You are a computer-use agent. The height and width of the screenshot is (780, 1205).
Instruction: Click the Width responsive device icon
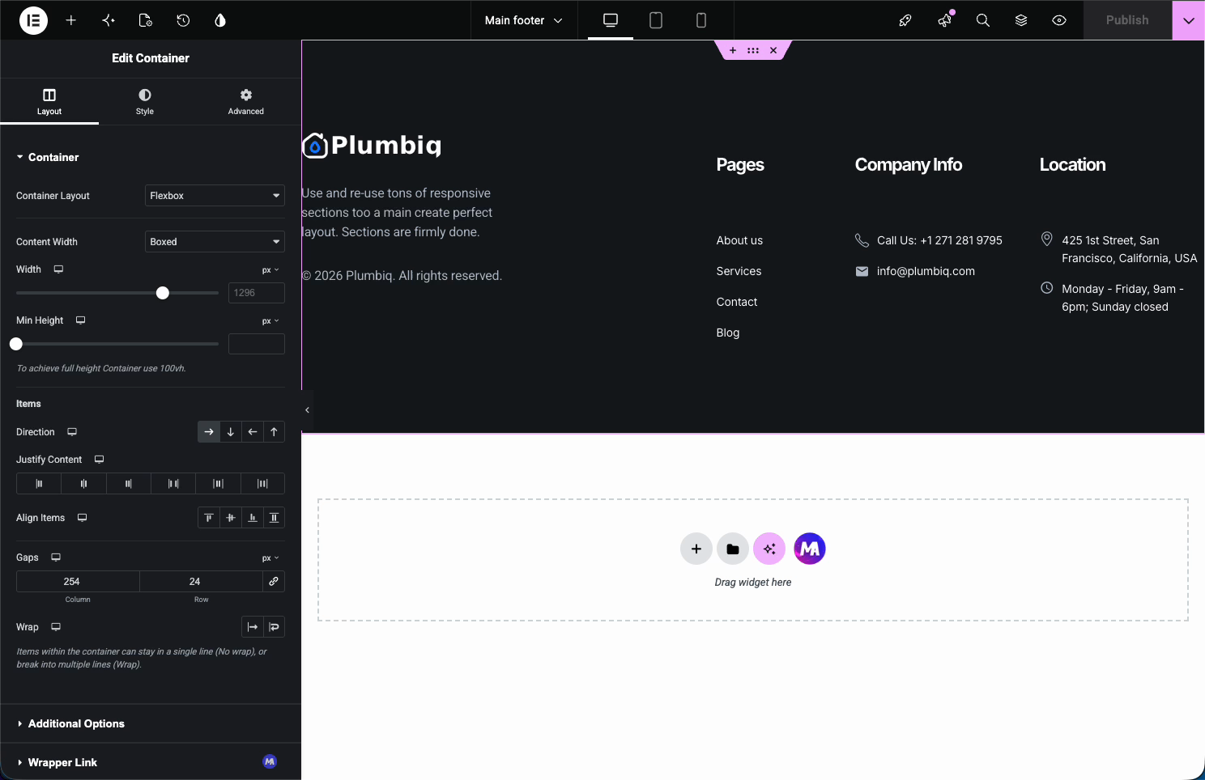tap(58, 269)
